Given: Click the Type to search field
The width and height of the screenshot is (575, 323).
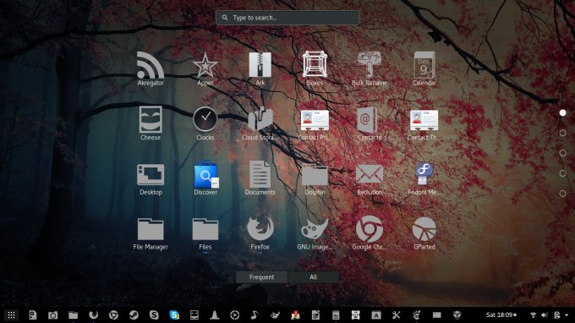Looking at the screenshot, I should pyautogui.click(x=287, y=18).
